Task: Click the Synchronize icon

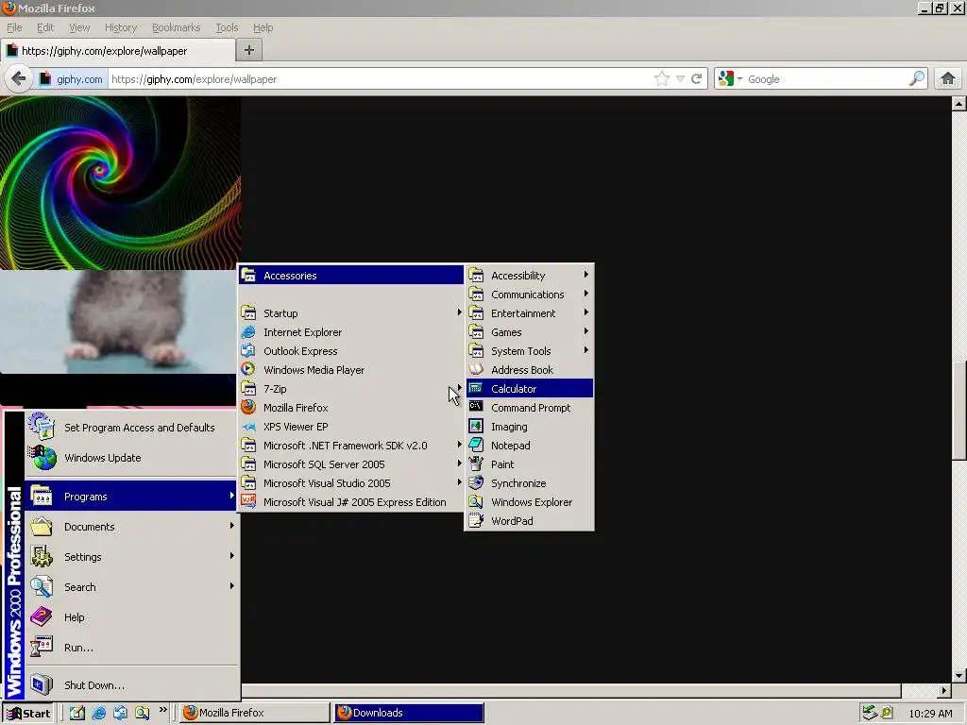Action: 476,482
